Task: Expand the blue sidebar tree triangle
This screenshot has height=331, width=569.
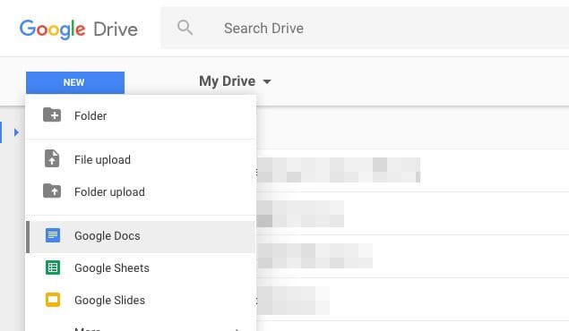Action: [16, 132]
